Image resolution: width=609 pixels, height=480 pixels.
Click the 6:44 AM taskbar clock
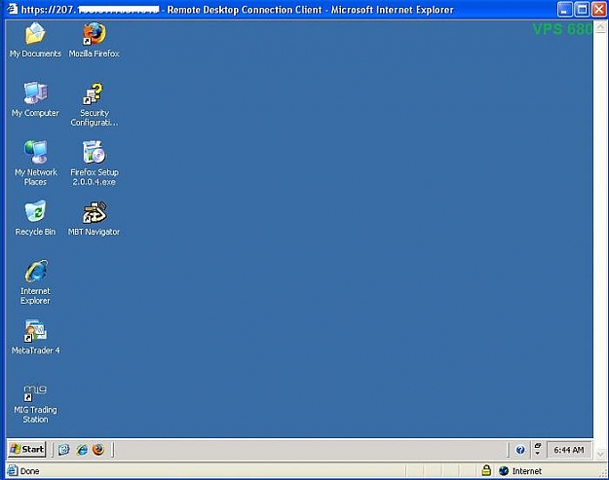pyautogui.click(x=569, y=450)
